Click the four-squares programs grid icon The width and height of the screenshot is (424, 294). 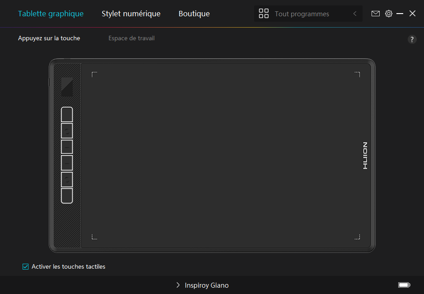[264, 14]
